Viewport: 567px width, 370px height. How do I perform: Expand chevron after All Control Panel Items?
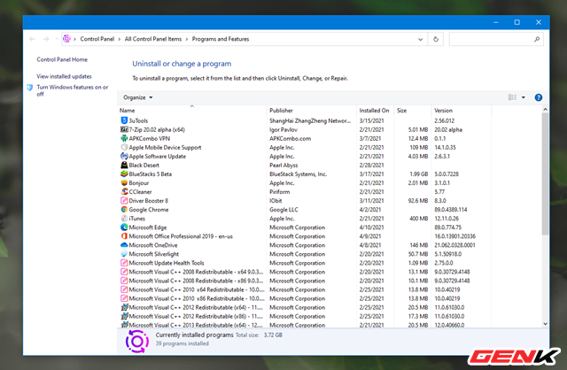pyautogui.click(x=187, y=39)
